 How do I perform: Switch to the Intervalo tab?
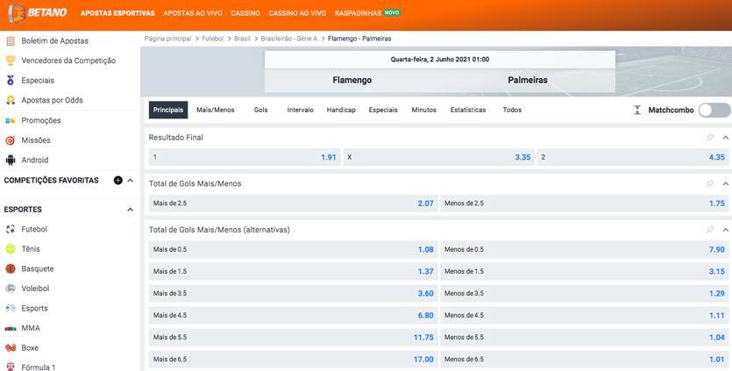tap(300, 110)
